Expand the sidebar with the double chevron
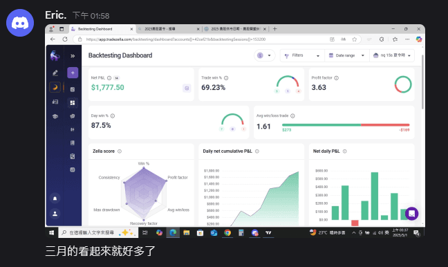This screenshot has width=448, height=267. (73, 56)
